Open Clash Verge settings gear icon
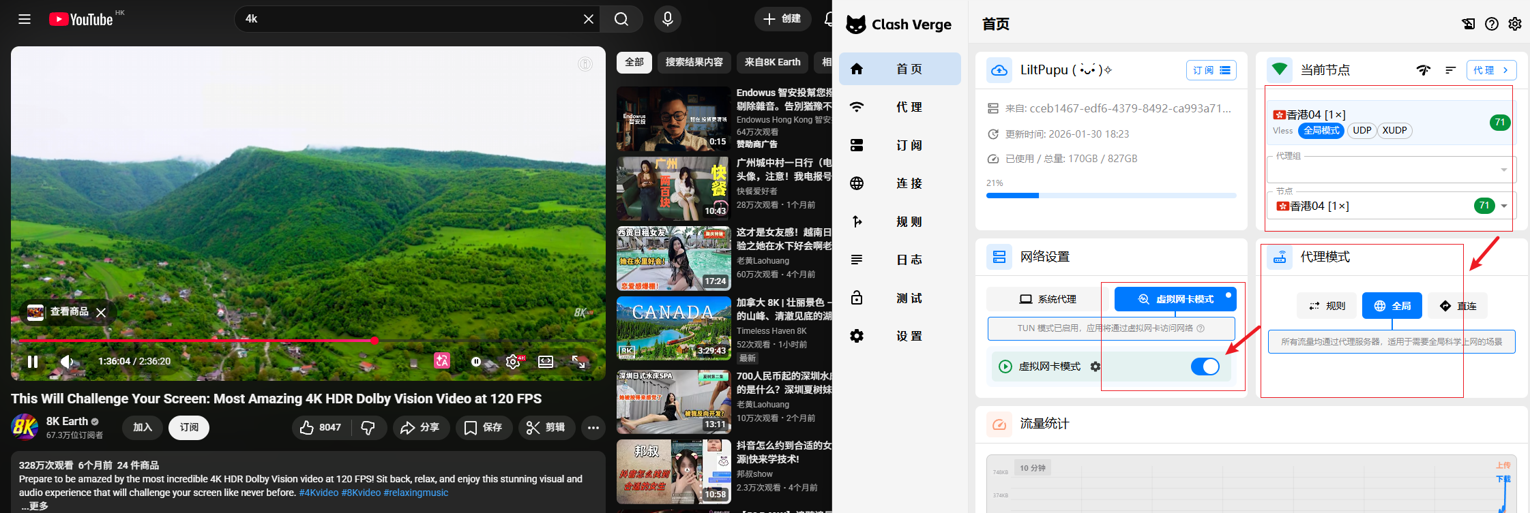This screenshot has height=513, width=1530. click(x=1514, y=24)
